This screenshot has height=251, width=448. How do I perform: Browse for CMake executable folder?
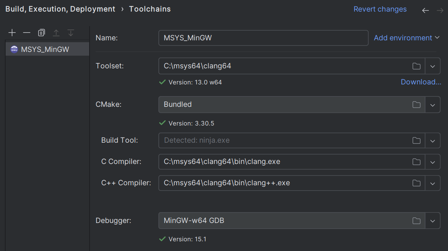(x=416, y=105)
